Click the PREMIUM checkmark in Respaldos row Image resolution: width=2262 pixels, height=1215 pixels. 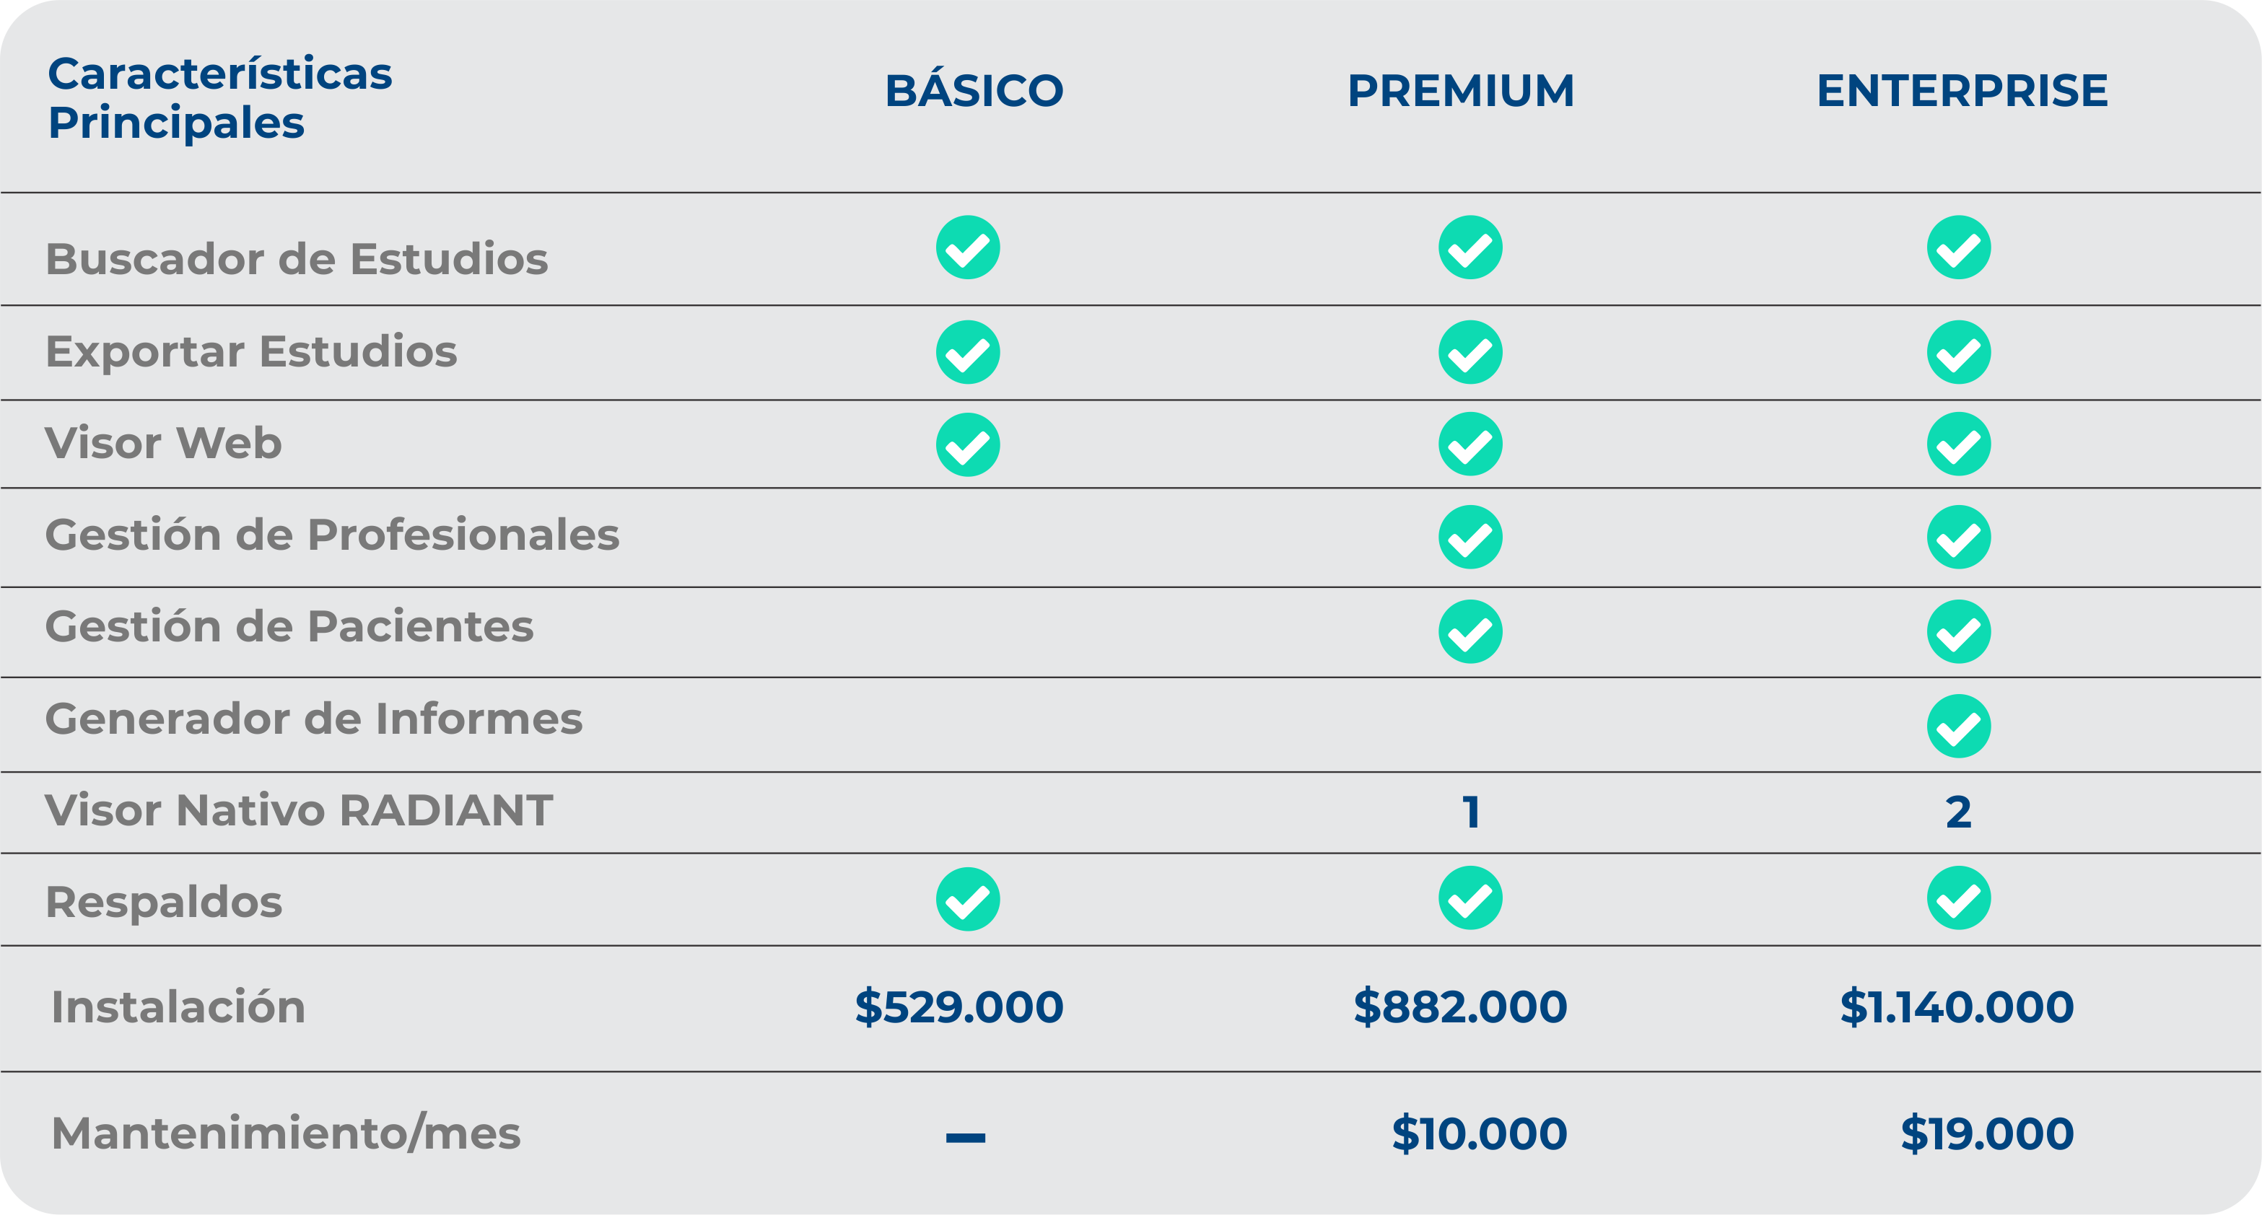pyautogui.click(x=1470, y=898)
